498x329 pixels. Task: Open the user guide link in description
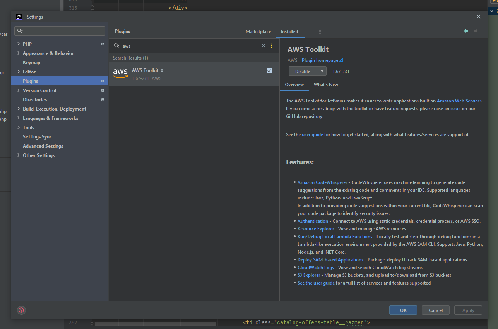pos(312,135)
